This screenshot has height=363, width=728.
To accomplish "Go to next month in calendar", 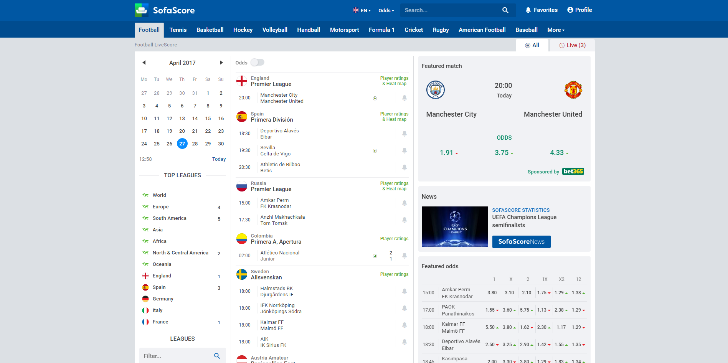I will pos(221,63).
